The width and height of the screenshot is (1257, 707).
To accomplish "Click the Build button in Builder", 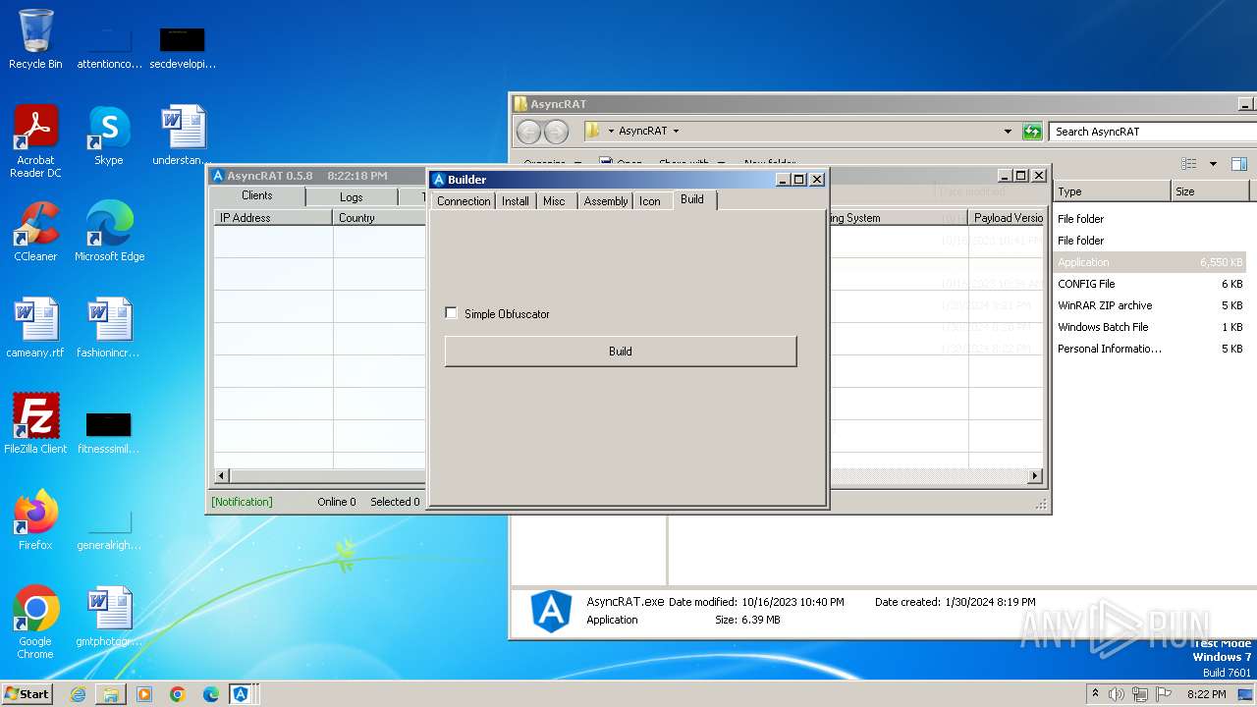I will tap(621, 352).
